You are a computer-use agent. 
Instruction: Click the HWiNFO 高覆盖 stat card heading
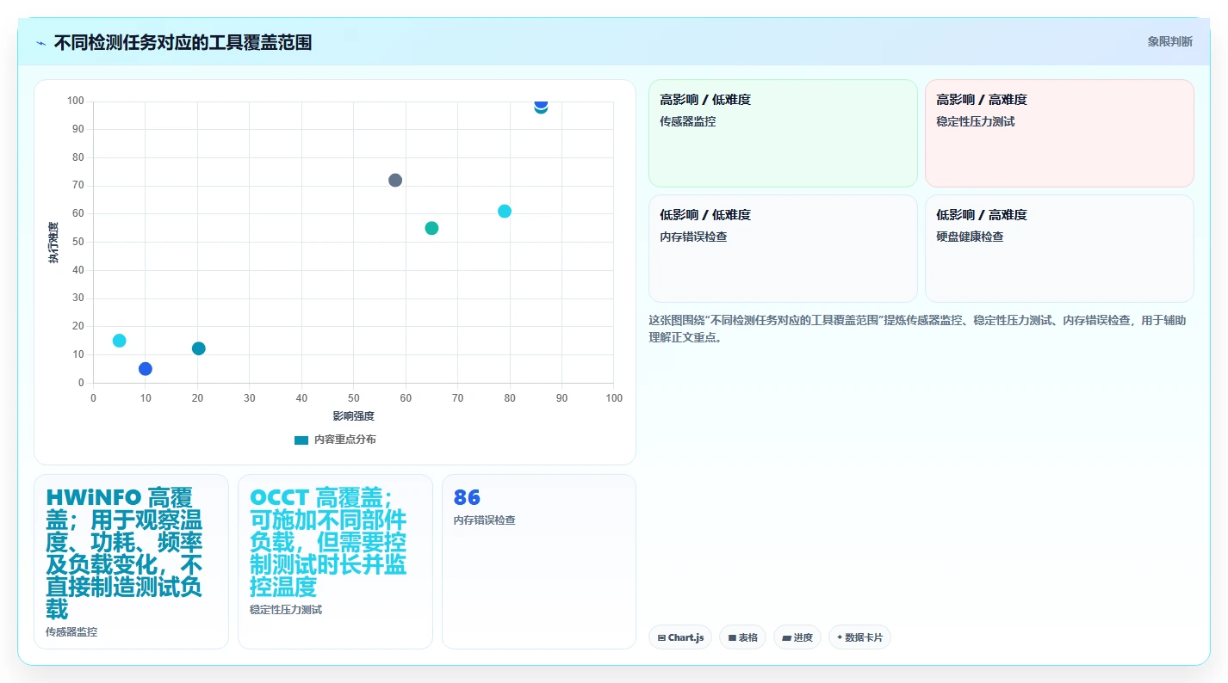[124, 553]
